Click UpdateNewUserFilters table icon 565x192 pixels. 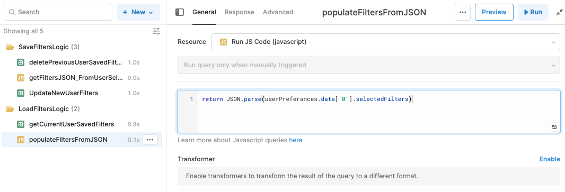[x=21, y=94]
